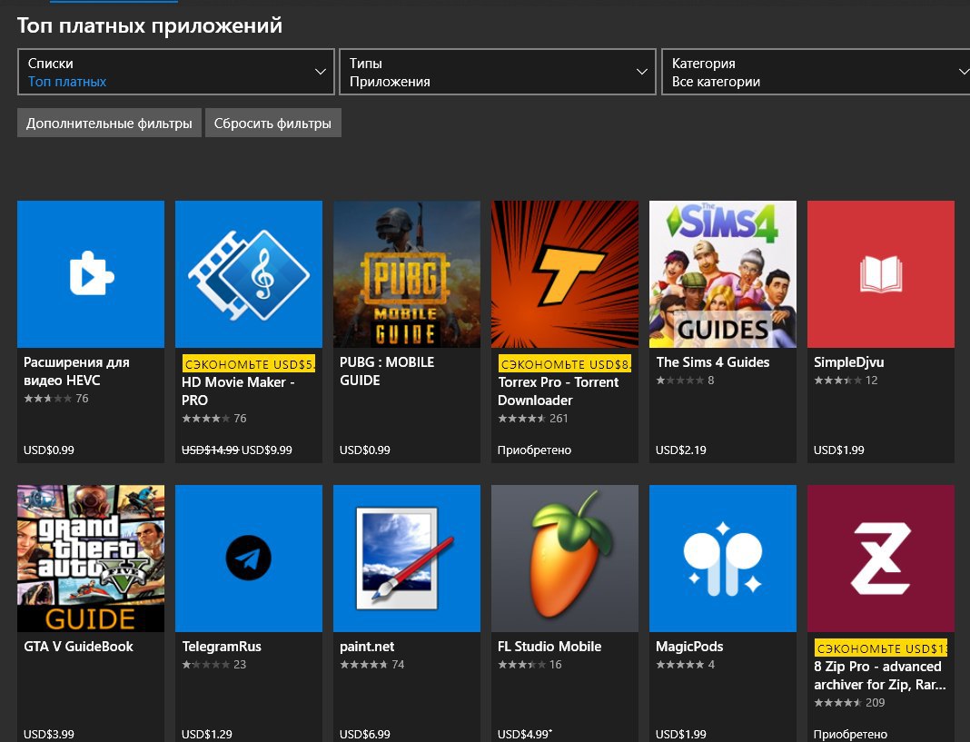Screen dimensions: 970x742
Task: Select the MagicPods title text
Action: (x=689, y=646)
